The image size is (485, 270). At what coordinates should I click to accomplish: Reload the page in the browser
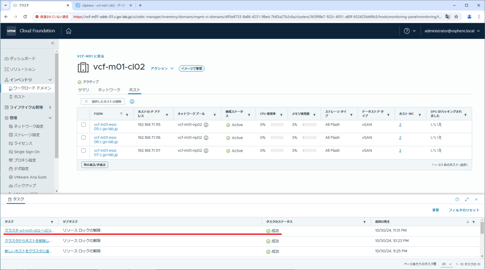(x=25, y=17)
